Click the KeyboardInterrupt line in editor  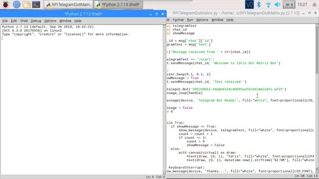(186, 168)
